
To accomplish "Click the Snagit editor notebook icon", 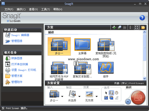I will coord(8,35).
